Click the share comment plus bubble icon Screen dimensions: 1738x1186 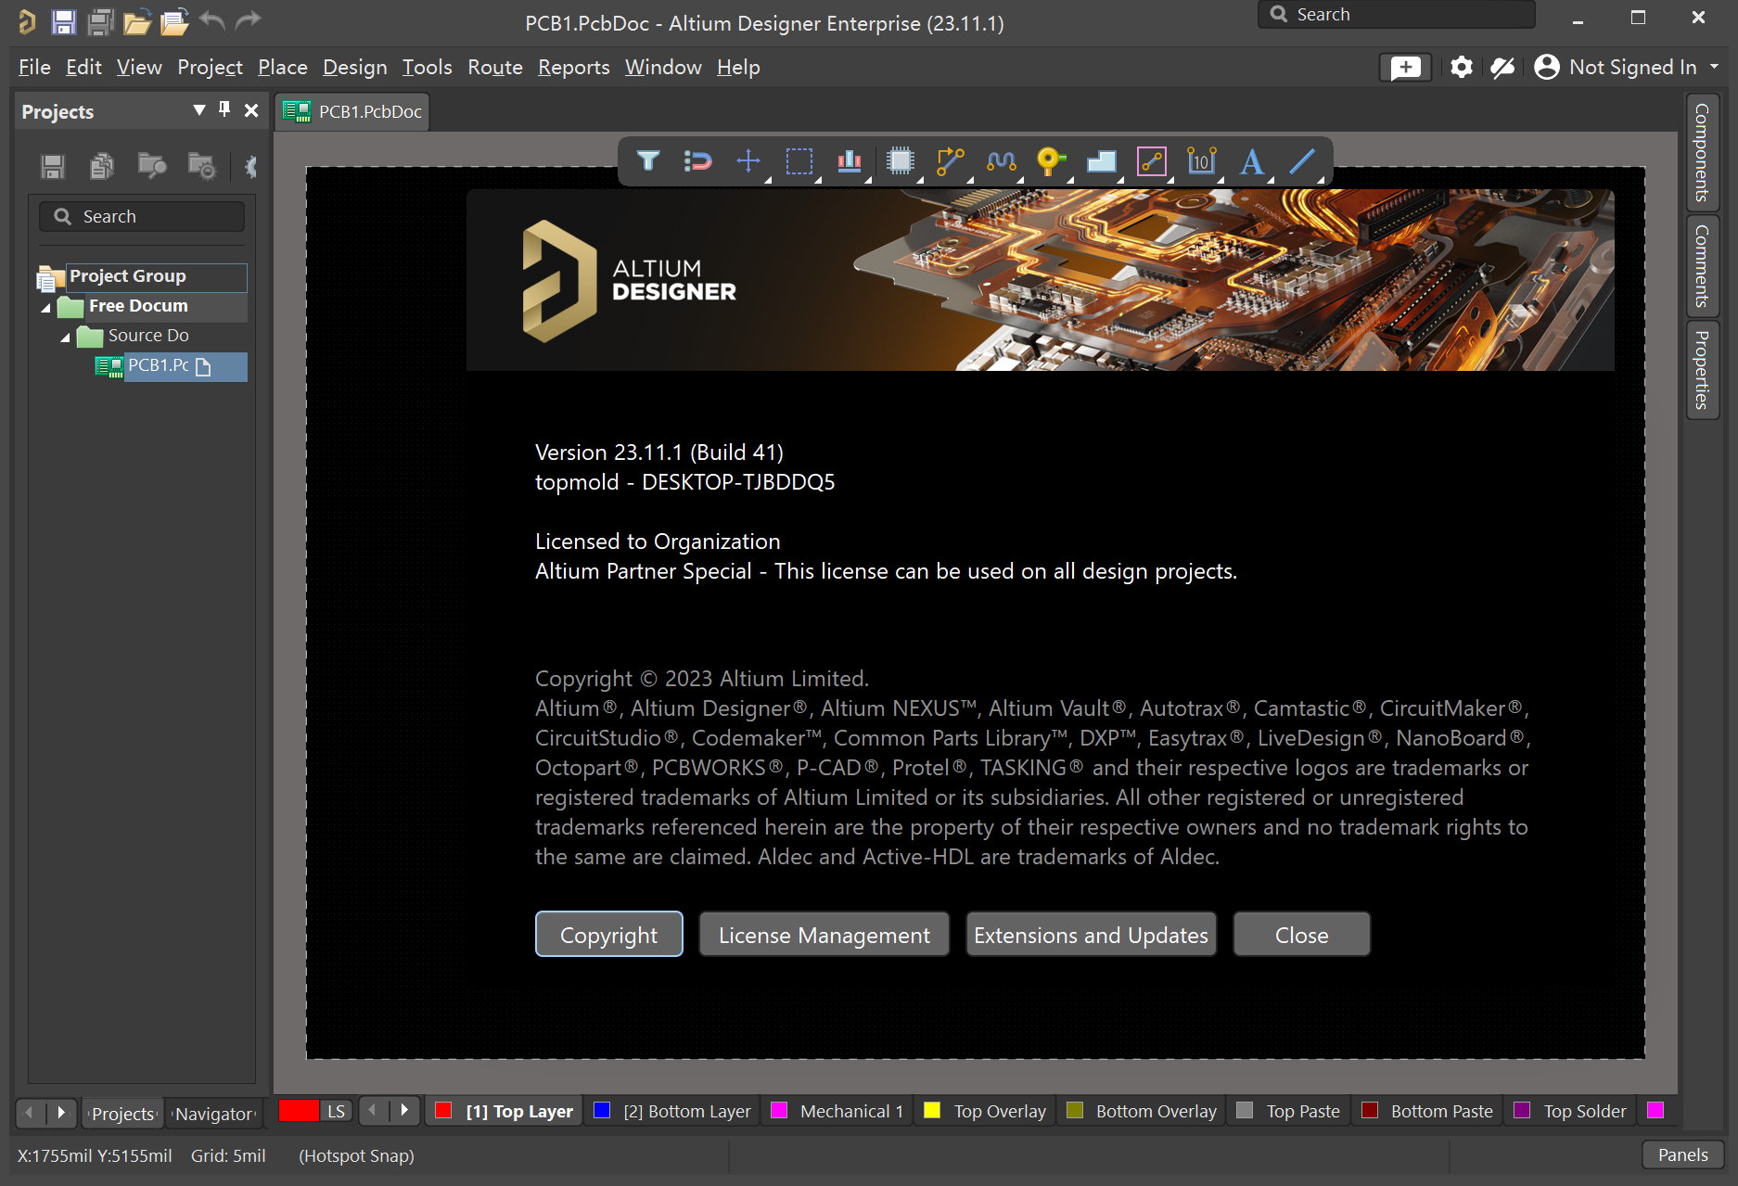click(1405, 67)
